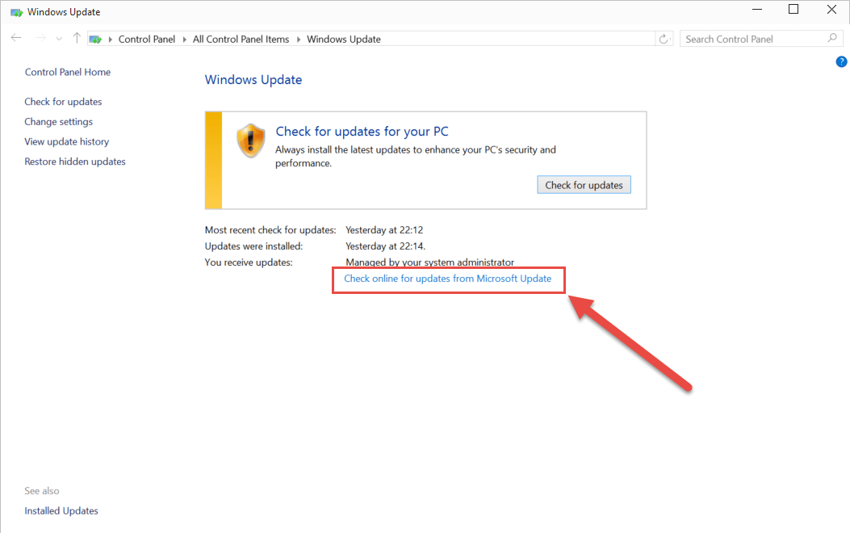The width and height of the screenshot is (850, 533).
Task: Open Help via the blue question mark icon
Action: (x=841, y=61)
